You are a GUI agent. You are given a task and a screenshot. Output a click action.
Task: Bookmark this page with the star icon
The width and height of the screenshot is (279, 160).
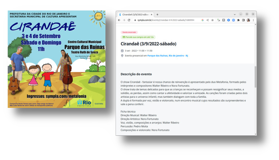[x=213, y=20]
